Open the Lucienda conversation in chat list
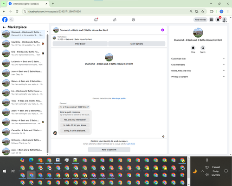Viewport: 232px width, 186px height. (23, 63)
